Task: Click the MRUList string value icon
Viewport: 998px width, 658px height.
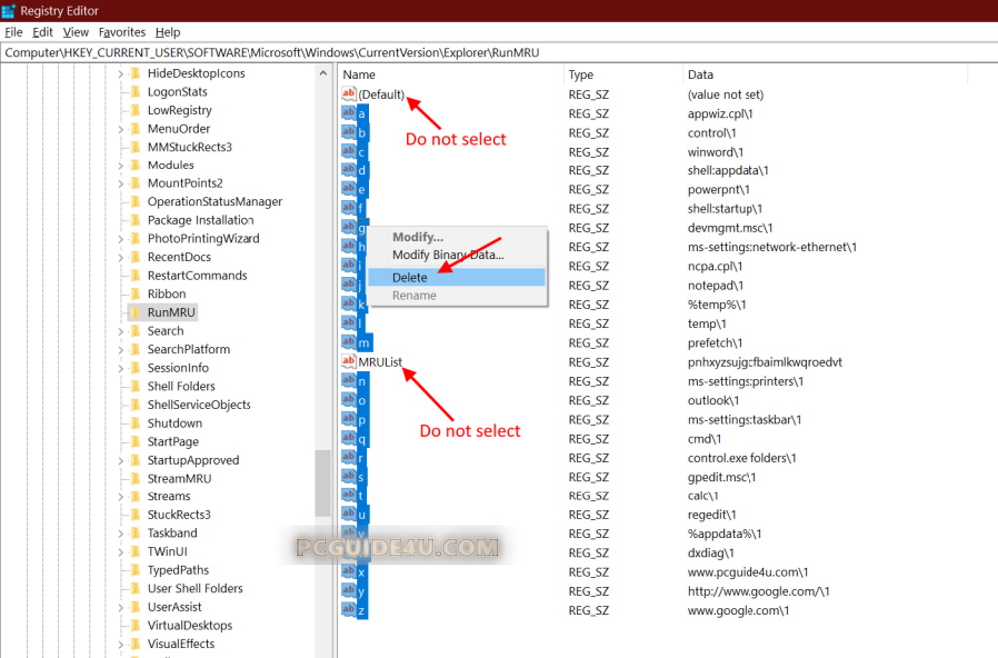Action: [348, 362]
